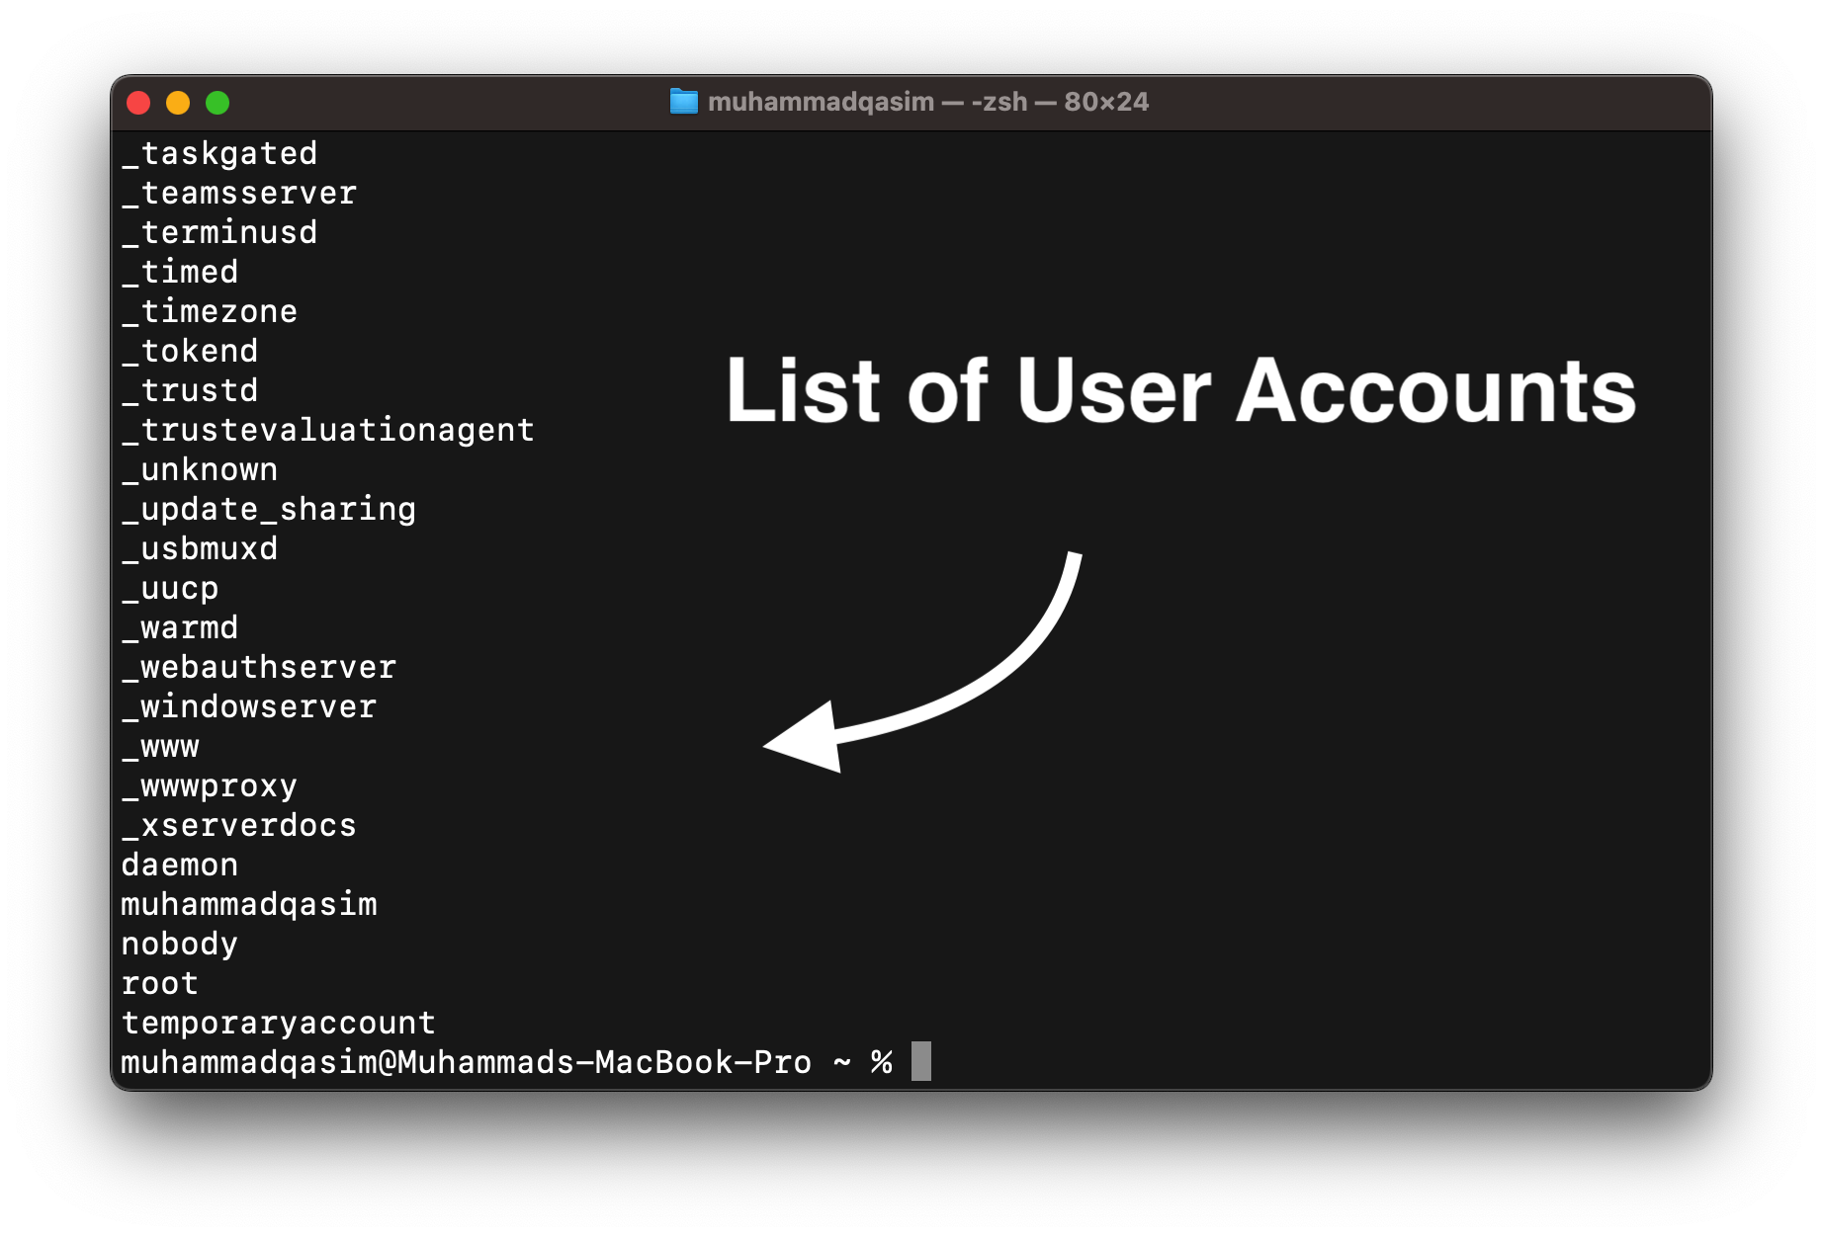The image size is (1823, 1237).
Task: Click the 'List of User Accounts' heading text
Action: click(x=1180, y=390)
